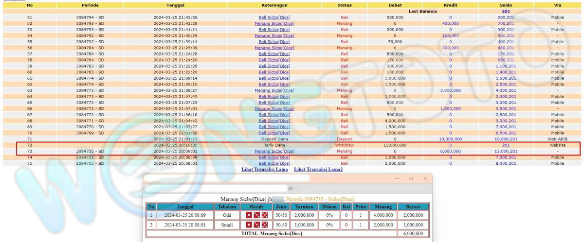Open Menang Sicbo[Dice] link in row 52
Image resolution: width=584 pixels, height=242 pixels.
click(x=274, y=23)
